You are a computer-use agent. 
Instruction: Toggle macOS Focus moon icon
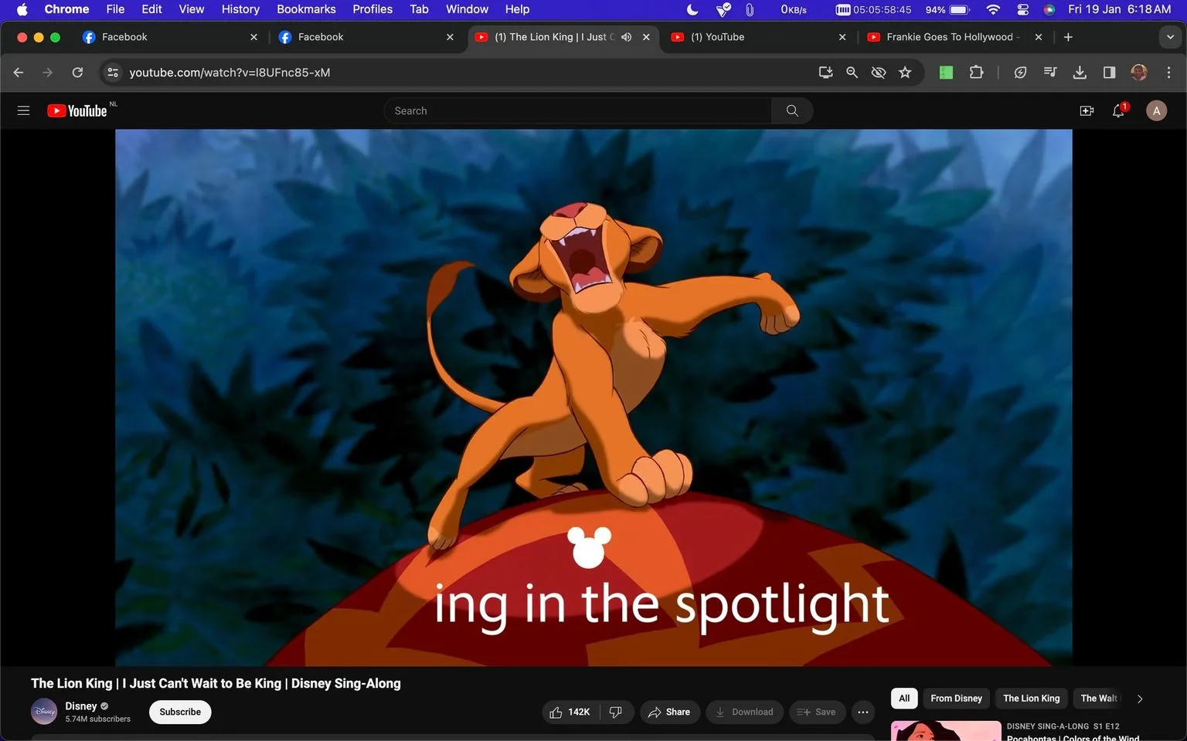(x=692, y=9)
